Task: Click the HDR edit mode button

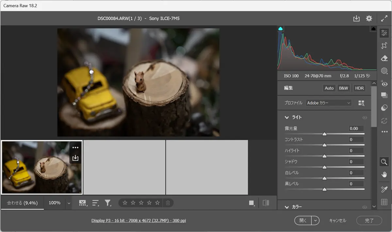Action: 359,88
